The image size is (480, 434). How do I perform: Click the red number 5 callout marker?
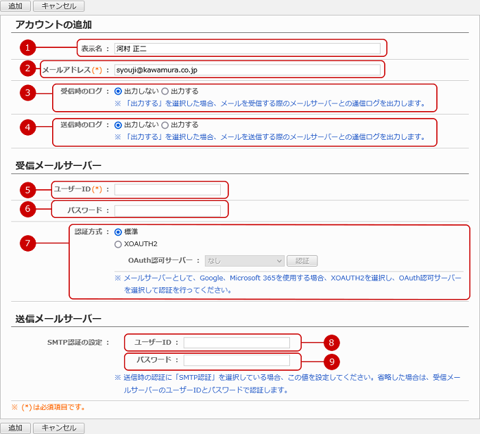(x=27, y=189)
